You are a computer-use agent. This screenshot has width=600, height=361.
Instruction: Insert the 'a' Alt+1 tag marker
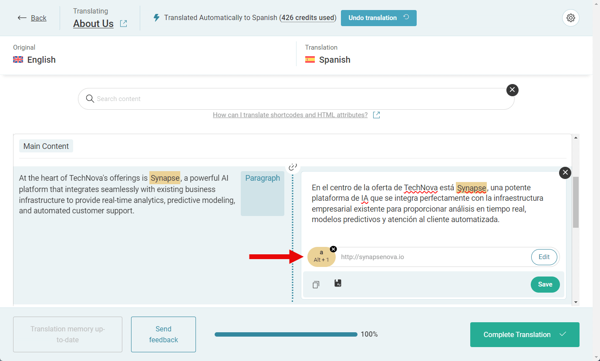point(321,257)
